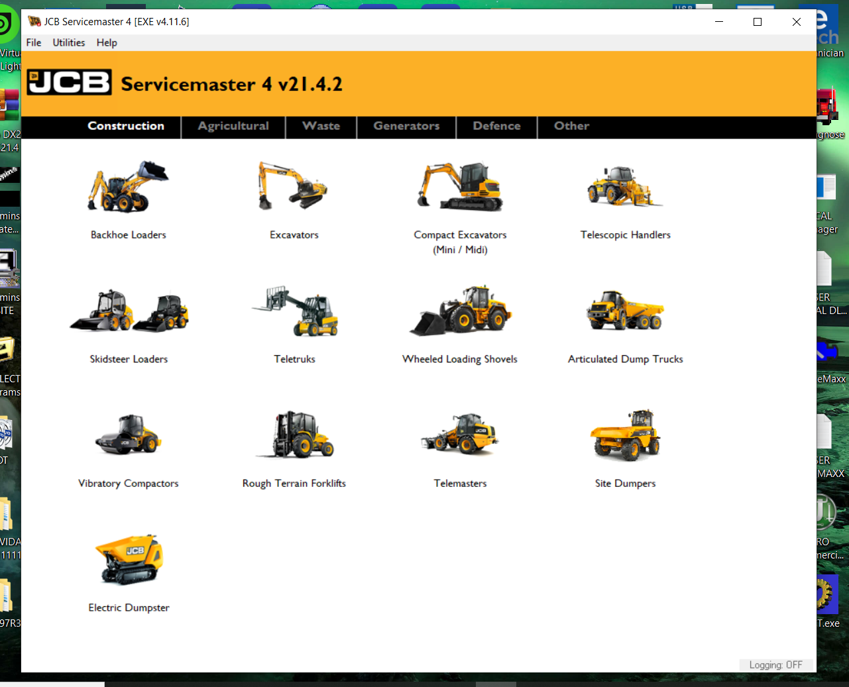Open the Rough Terrain Forklifts icon
Screen dimensions: 849x687
click(294, 435)
